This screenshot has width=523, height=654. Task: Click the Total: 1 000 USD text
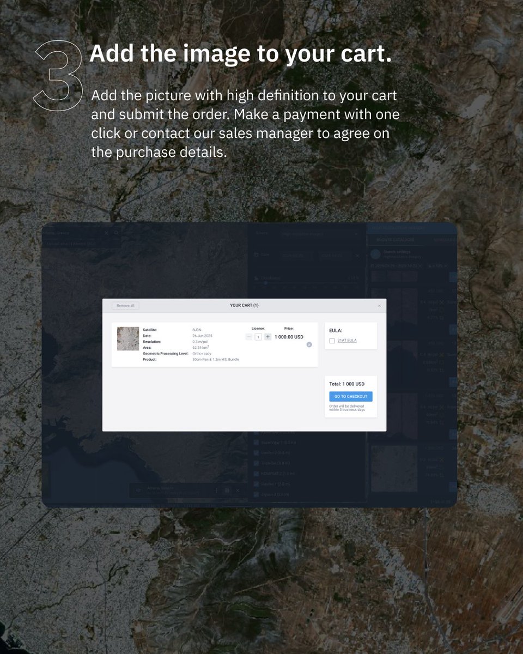(x=347, y=384)
